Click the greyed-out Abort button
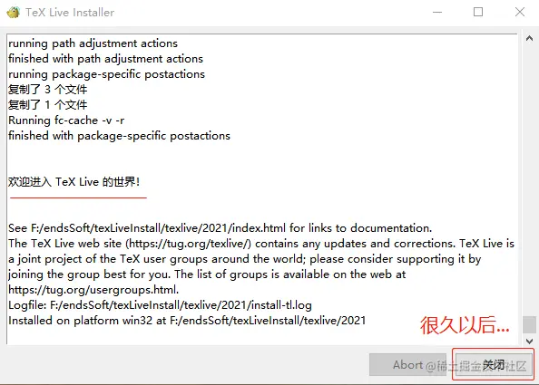Viewport: 539px width, 385px height. pyautogui.click(x=408, y=365)
